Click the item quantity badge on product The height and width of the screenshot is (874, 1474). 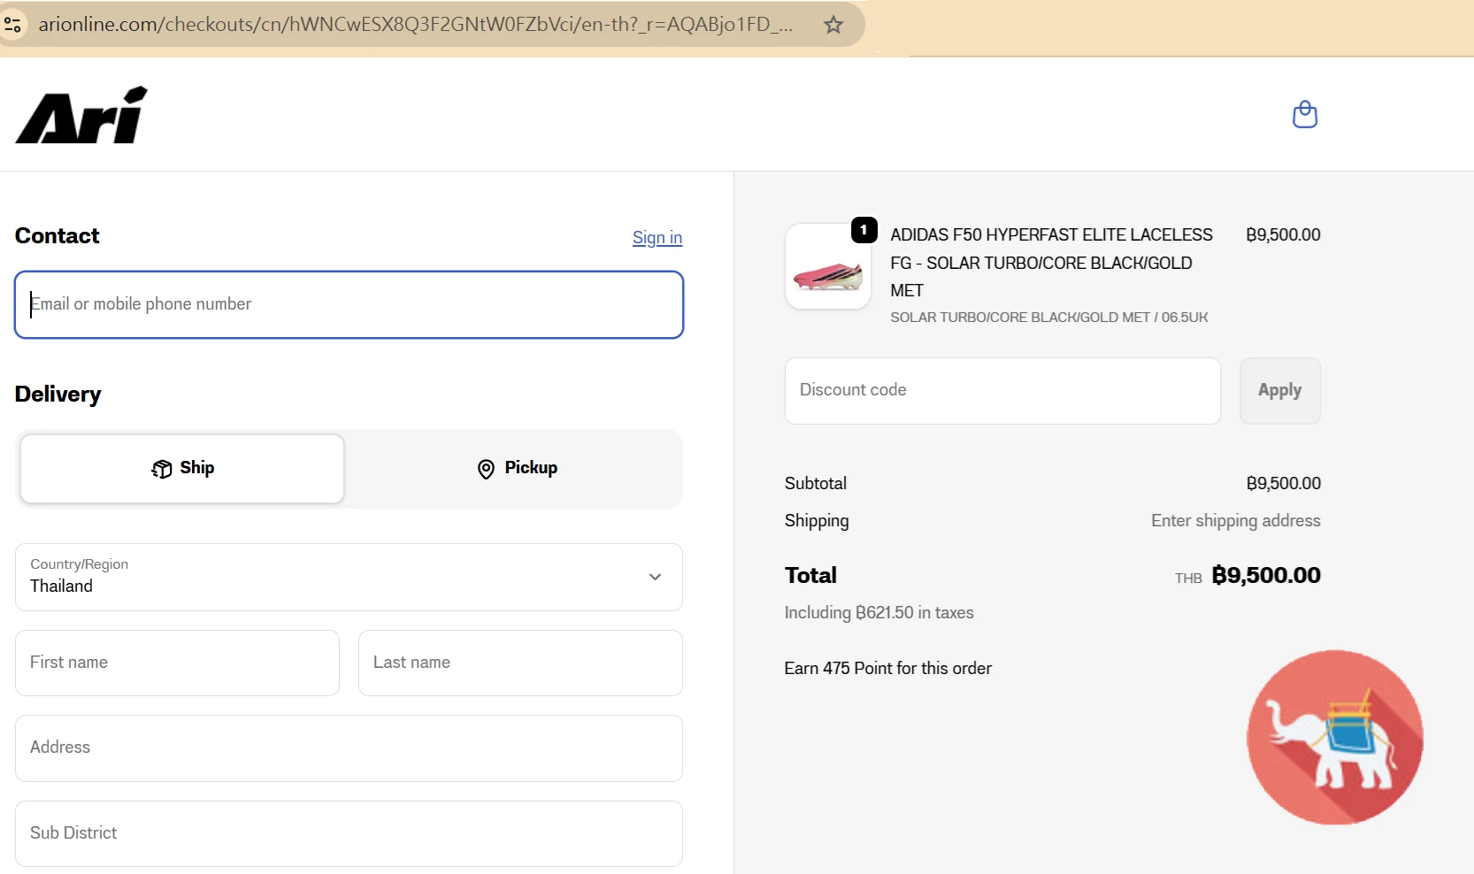(864, 230)
